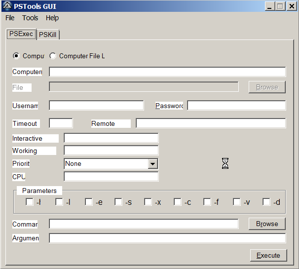
Task: Click the 'Parameters' group label
Action: (x=39, y=191)
